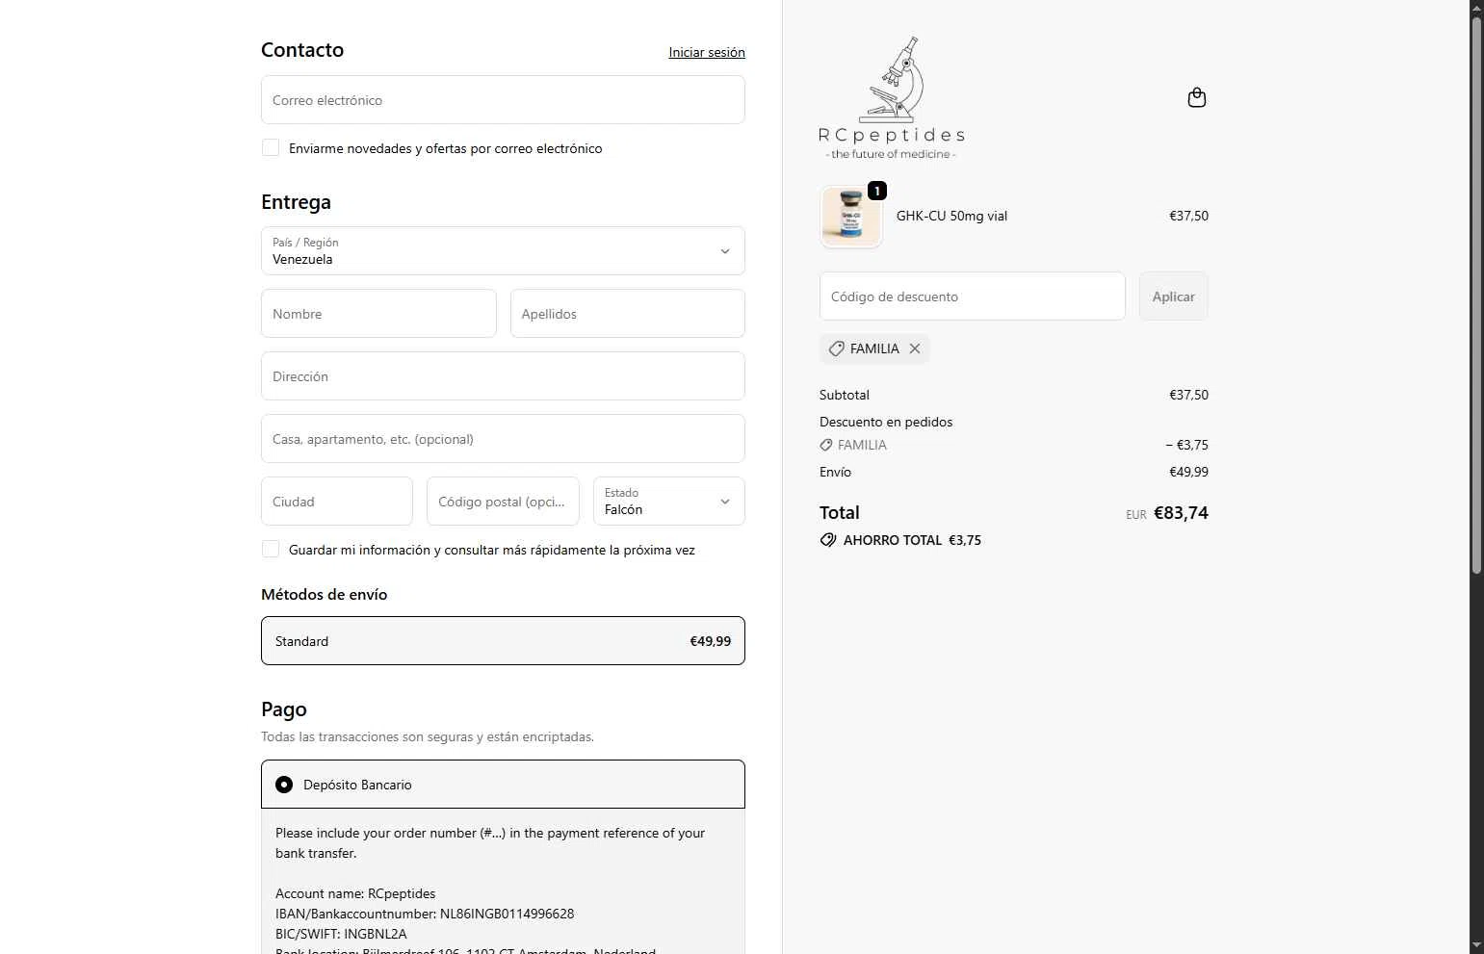Select the Depósito Bancario radio button
The height and width of the screenshot is (954, 1484).
284,785
